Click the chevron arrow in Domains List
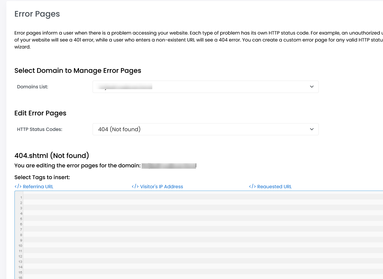Viewport: 383px width, 279px height. (312, 87)
